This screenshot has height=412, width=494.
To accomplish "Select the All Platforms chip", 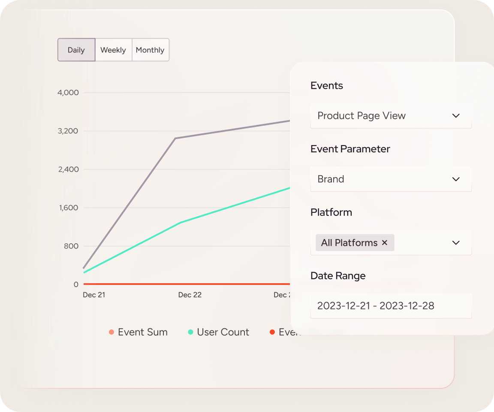I will point(349,243).
